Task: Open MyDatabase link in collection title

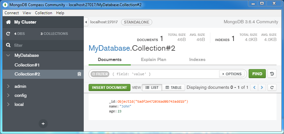Action: (109, 48)
